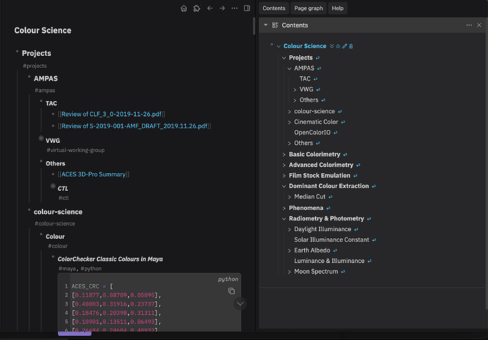Click the #colour-science tag
Viewport: 488px width, 340px height.
[x=54, y=223]
